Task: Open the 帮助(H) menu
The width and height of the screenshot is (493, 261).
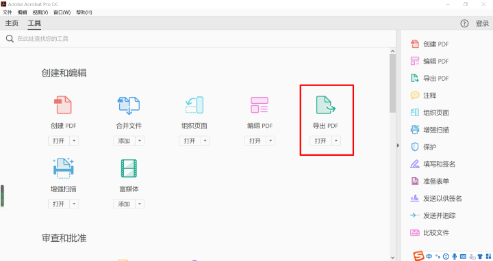Action: (84, 12)
